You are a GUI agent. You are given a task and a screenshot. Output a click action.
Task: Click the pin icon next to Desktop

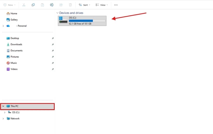click(53, 38)
